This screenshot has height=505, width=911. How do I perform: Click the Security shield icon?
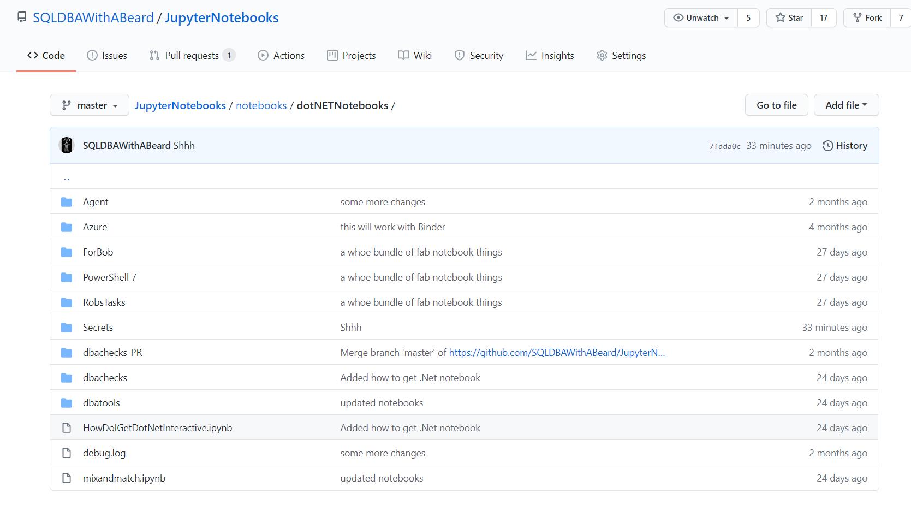coord(460,55)
